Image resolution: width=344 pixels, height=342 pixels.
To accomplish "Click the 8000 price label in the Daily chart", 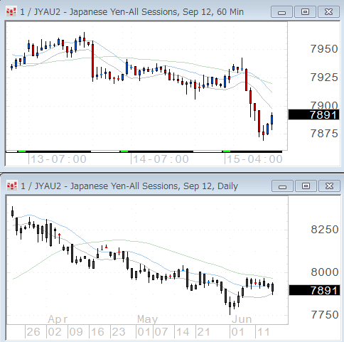I will 325,272.
